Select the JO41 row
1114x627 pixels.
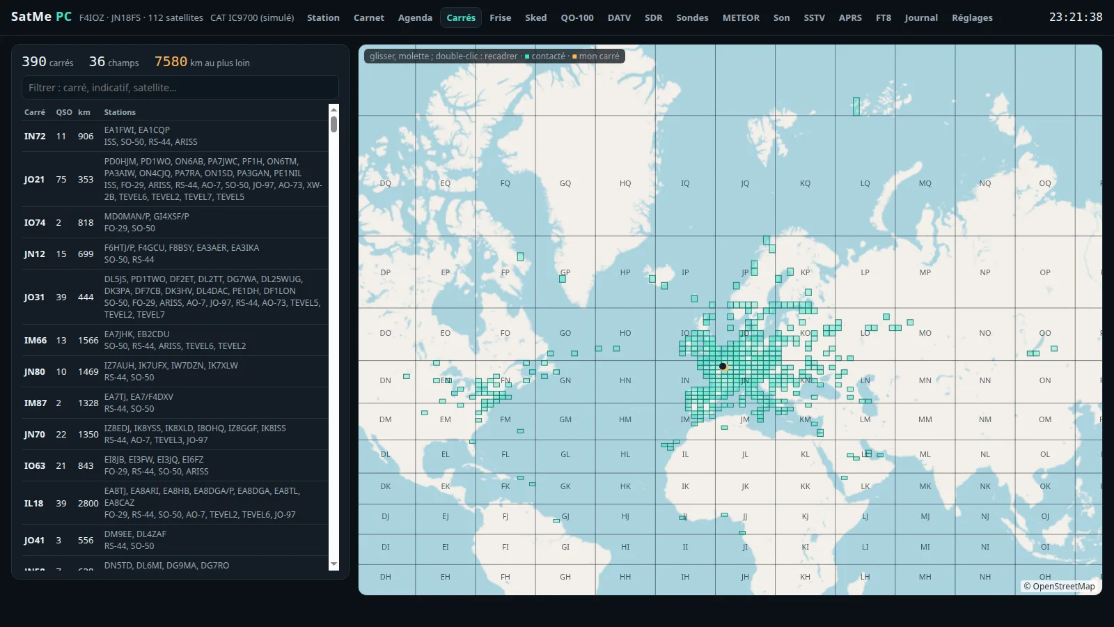pyautogui.click(x=175, y=540)
